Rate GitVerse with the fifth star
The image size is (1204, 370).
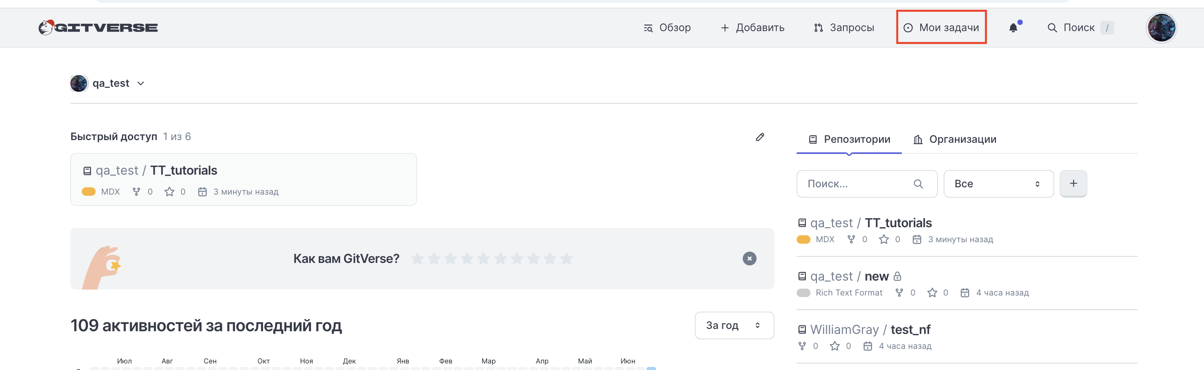click(484, 258)
